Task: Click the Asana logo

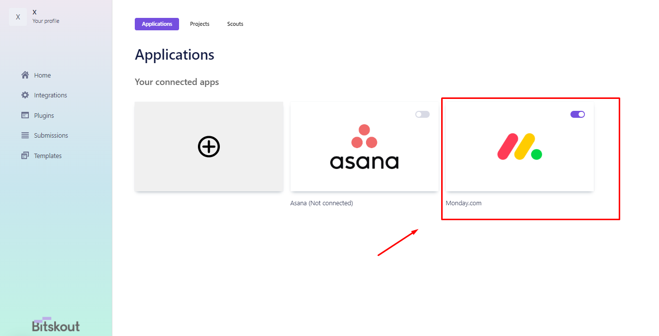Action: coord(365,147)
